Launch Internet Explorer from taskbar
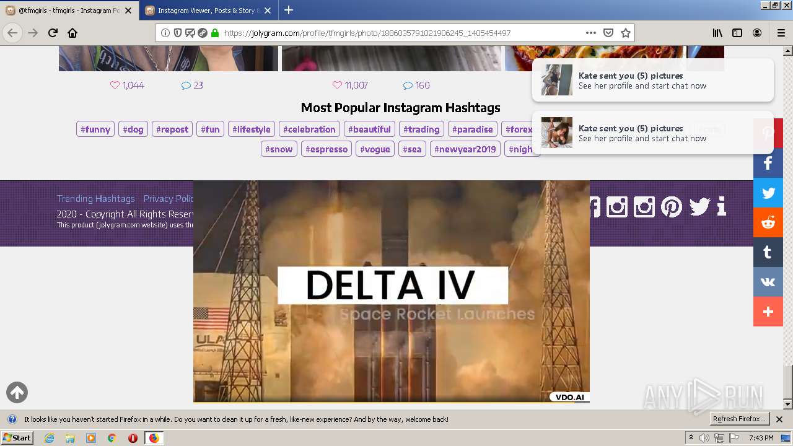Screen dimensions: 793x446 tap(49, 438)
